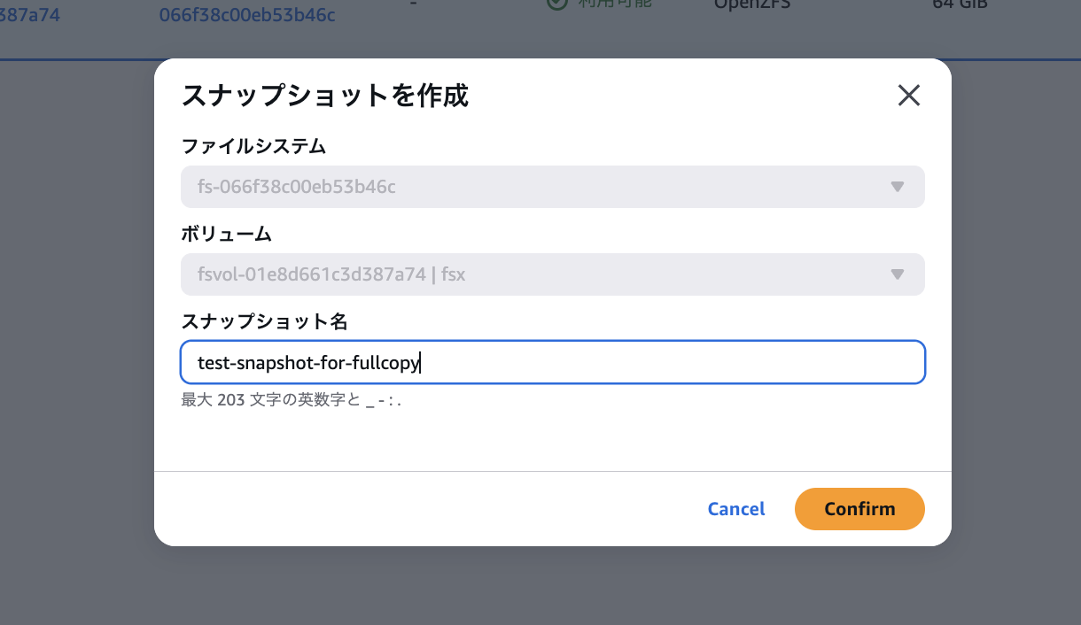Expand the ファイルシステム dropdown arrow

pyautogui.click(x=897, y=187)
